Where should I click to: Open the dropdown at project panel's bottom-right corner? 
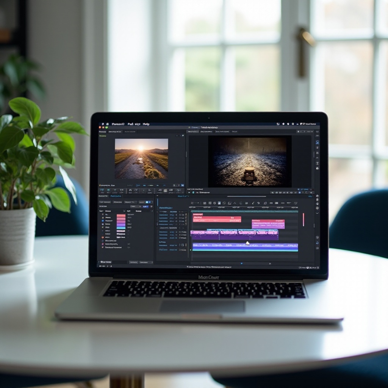click(x=146, y=262)
